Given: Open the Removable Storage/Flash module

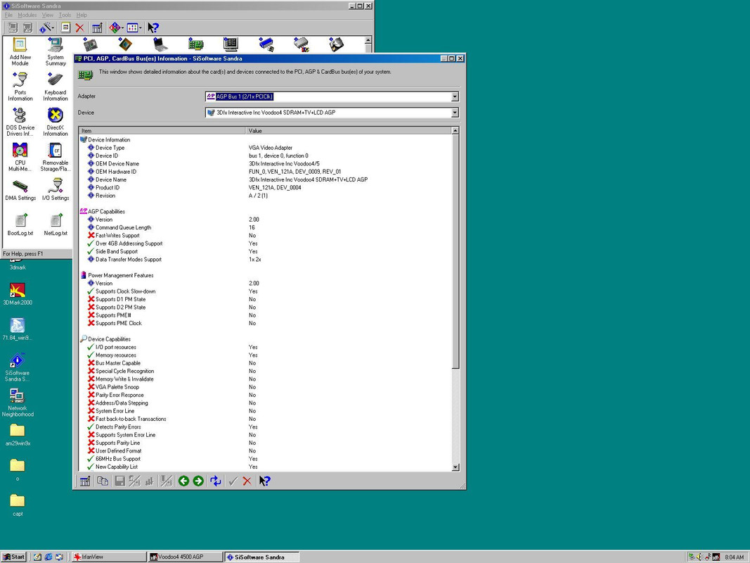Looking at the screenshot, I should click(x=55, y=157).
